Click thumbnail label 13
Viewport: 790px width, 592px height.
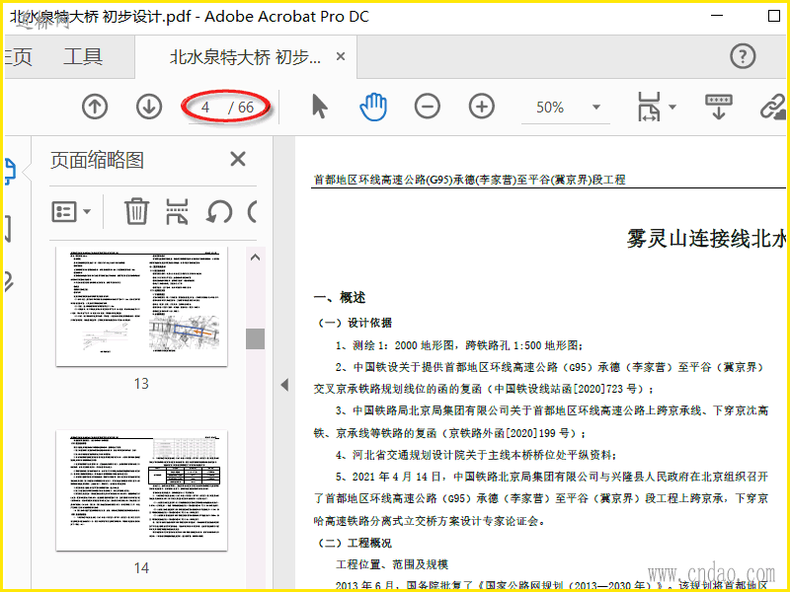(141, 384)
